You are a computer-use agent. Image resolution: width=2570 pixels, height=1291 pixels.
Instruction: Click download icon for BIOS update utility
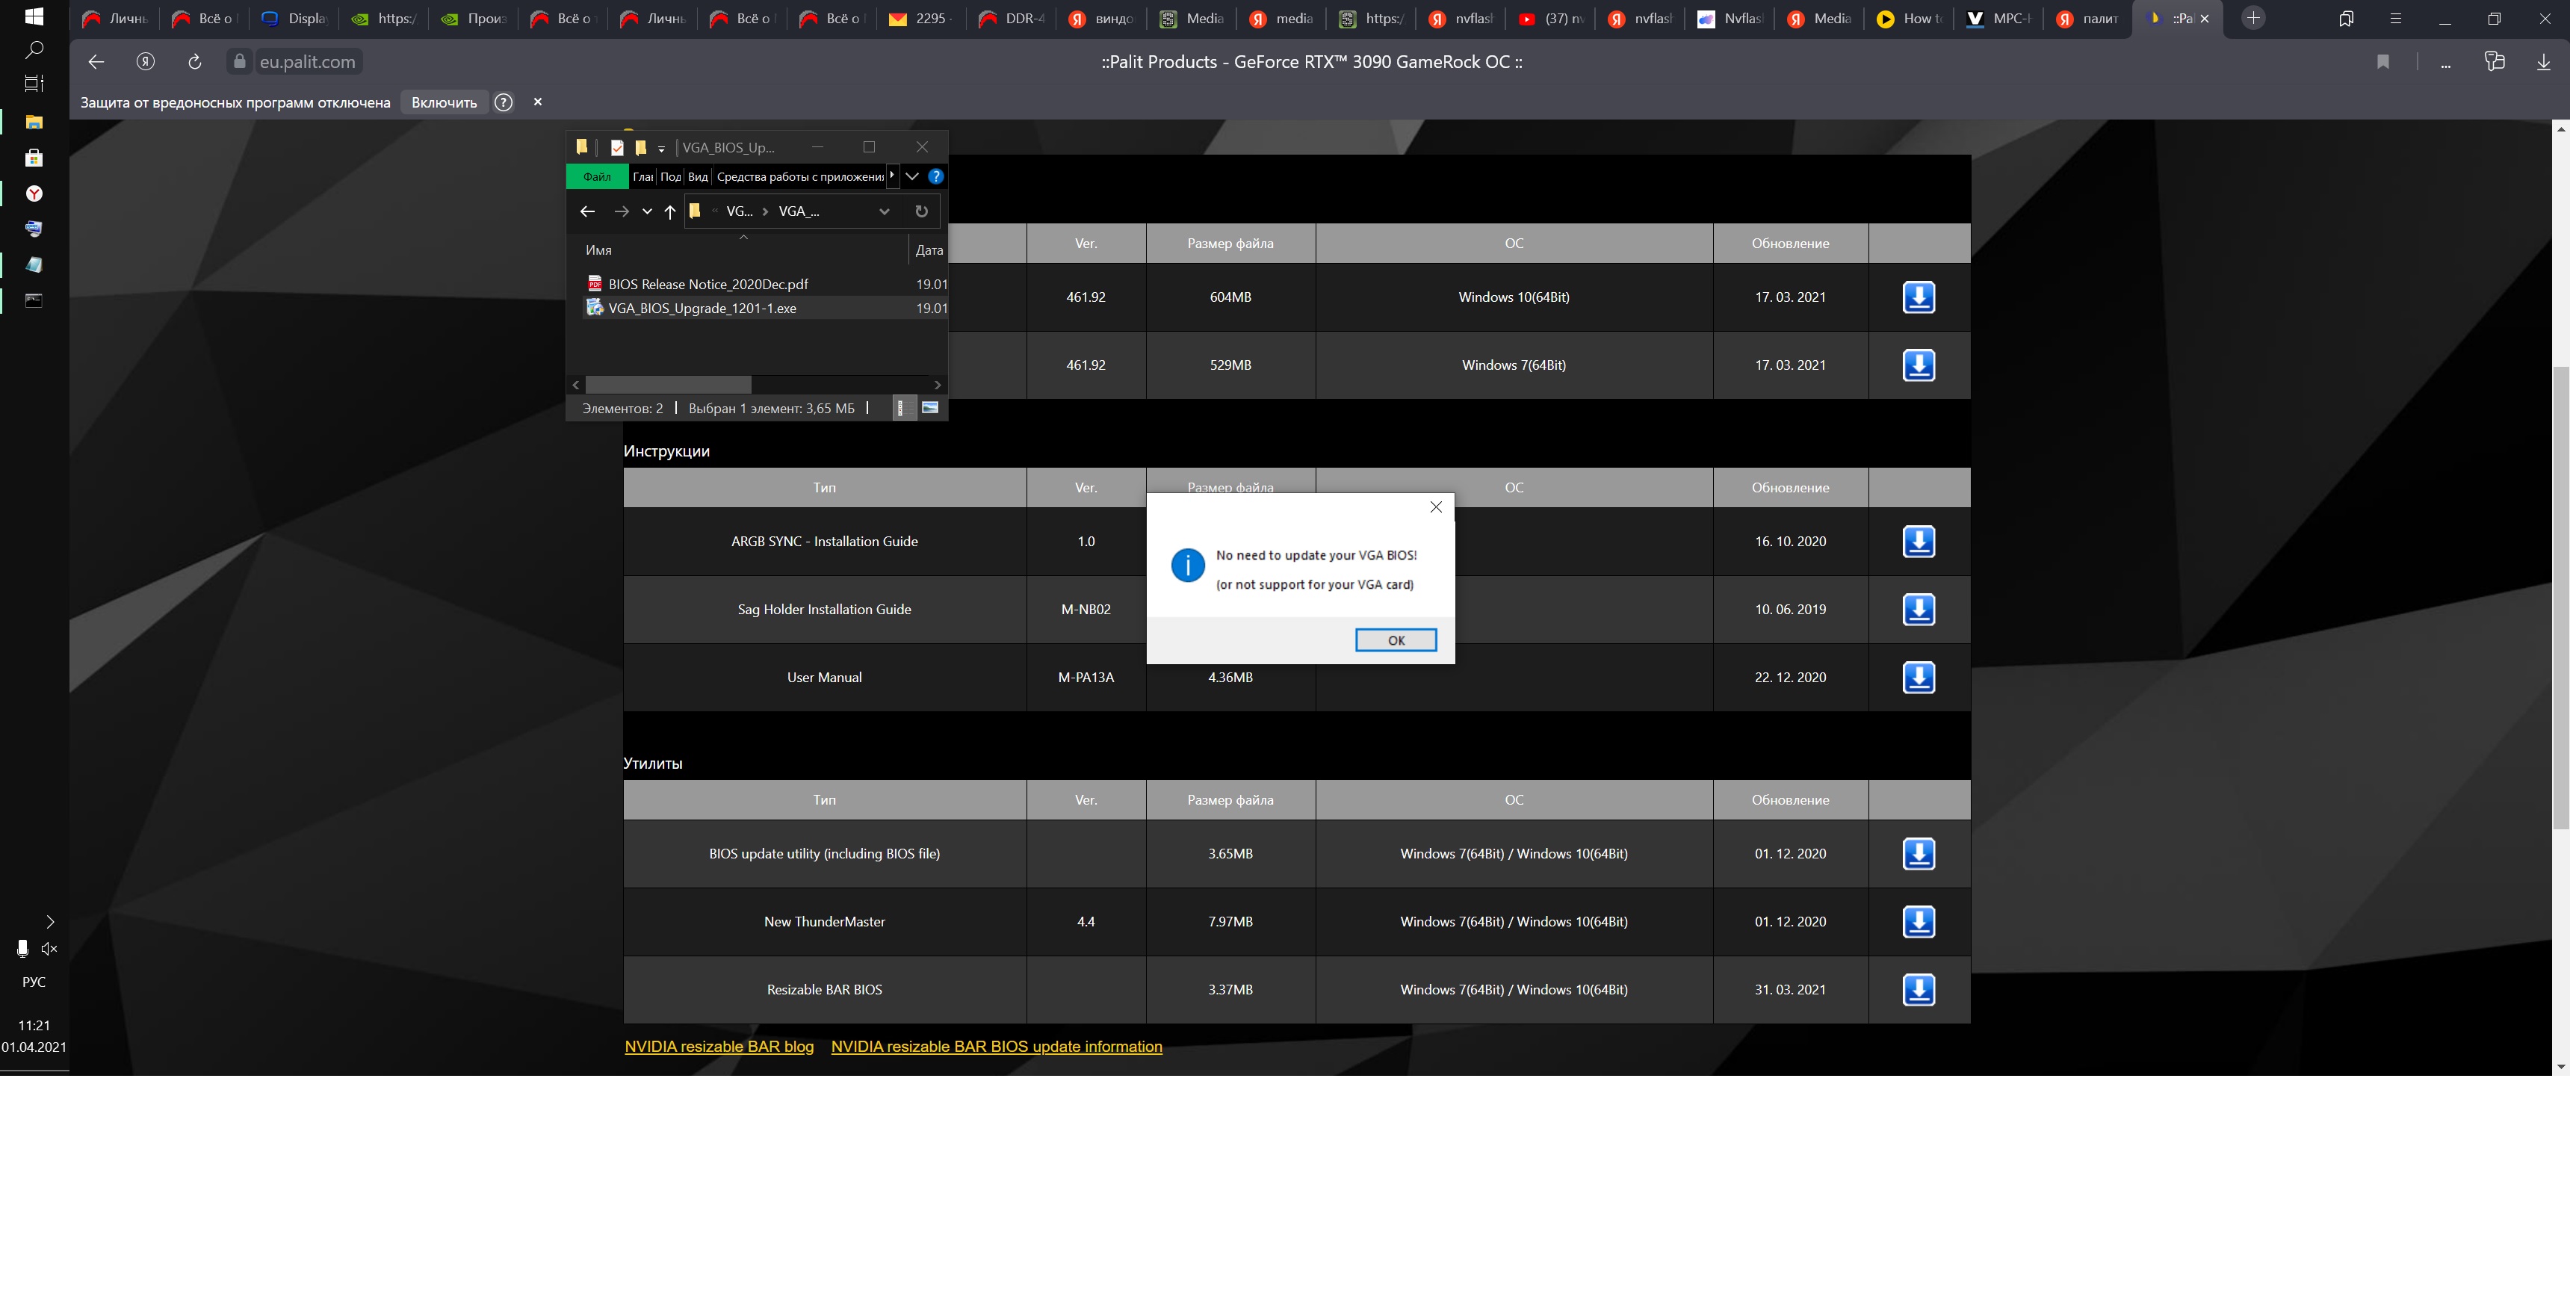coord(1918,854)
